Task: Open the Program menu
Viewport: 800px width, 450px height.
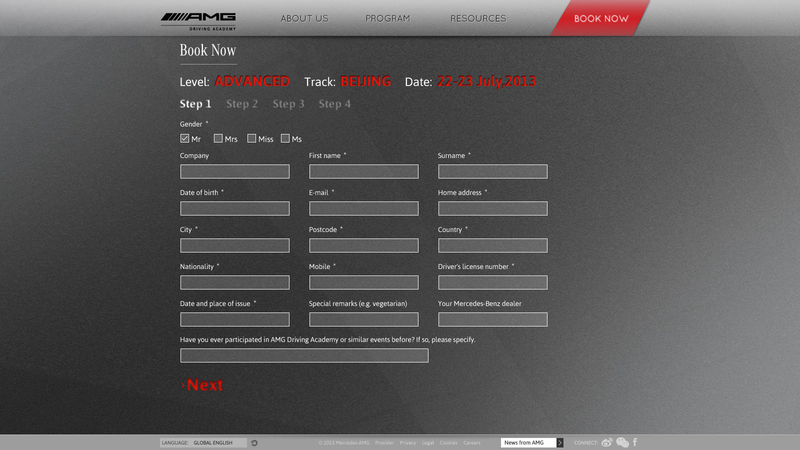Action: pyautogui.click(x=387, y=18)
